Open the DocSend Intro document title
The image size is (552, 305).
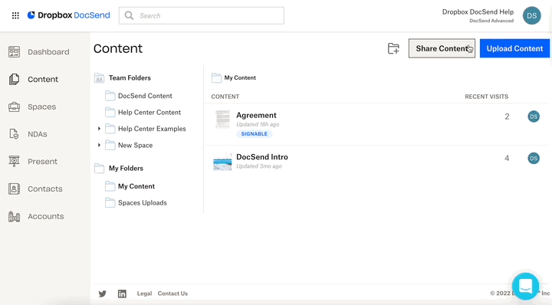(262, 157)
